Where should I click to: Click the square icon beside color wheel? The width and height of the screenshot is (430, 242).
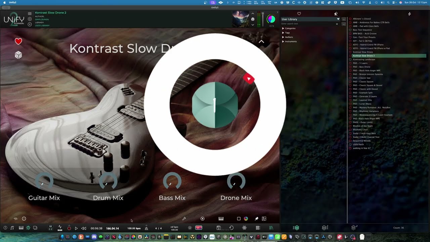[239, 218]
